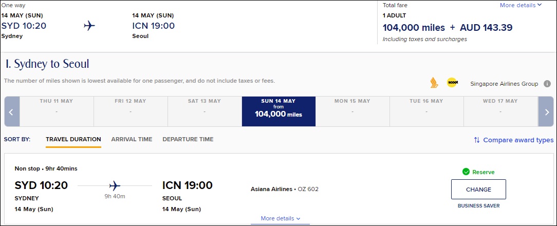Click the Scoot yellow logo icon
Screen dimensions: 557x226
coord(452,83)
